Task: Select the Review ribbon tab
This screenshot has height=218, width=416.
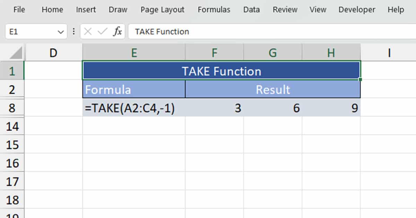Action: [285, 10]
